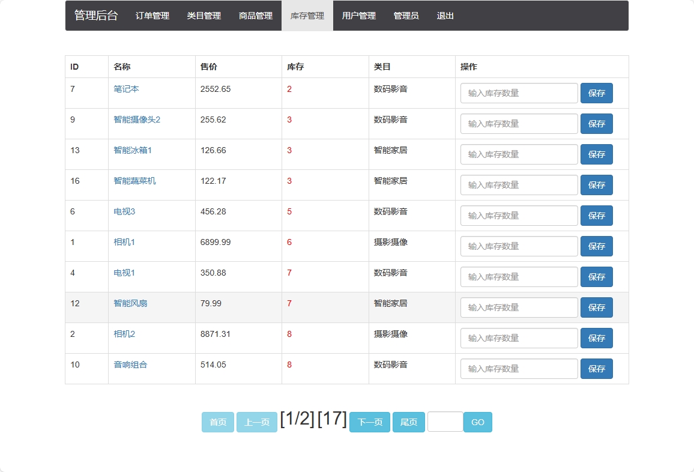This screenshot has width=694, height=472.
Task: Open the 类目管理 menu item
Action: [x=203, y=16]
